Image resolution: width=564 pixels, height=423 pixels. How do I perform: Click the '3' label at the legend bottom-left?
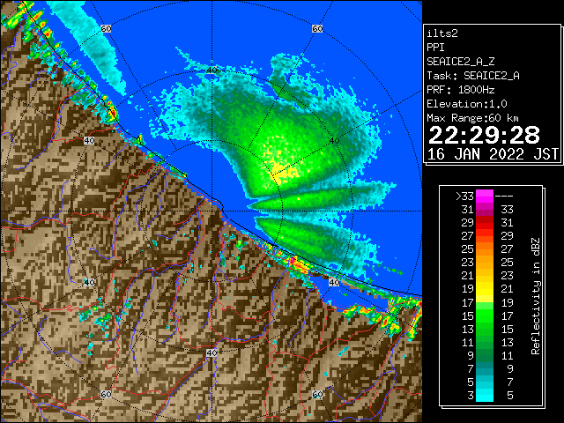click(x=471, y=396)
